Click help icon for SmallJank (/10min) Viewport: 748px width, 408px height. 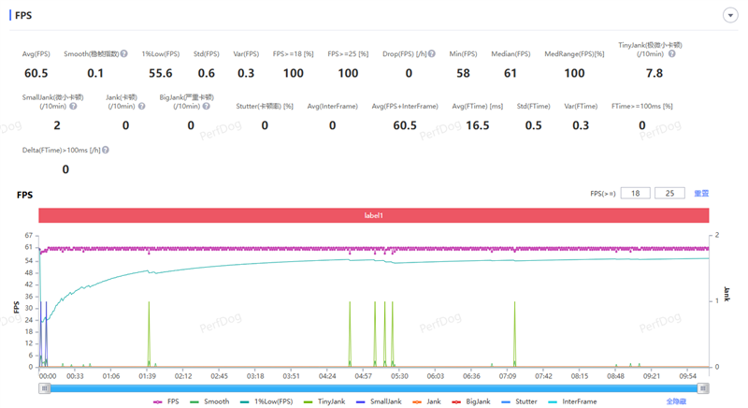(73, 107)
